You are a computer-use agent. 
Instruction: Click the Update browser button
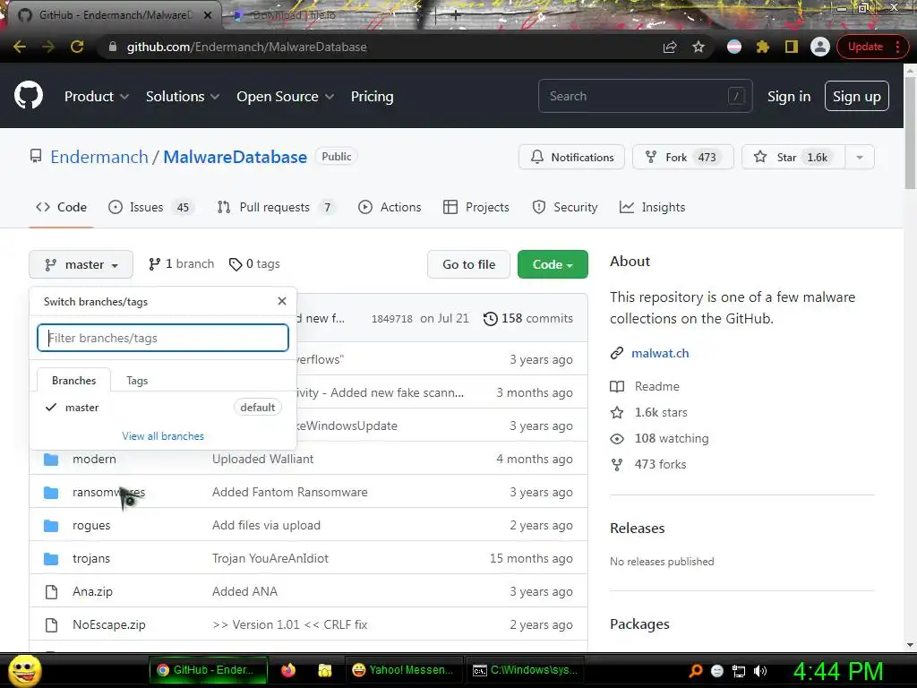pyautogui.click(x=865, y=47)
